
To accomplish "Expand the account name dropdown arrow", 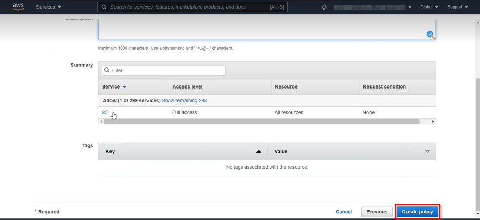I will pos(410,7).
